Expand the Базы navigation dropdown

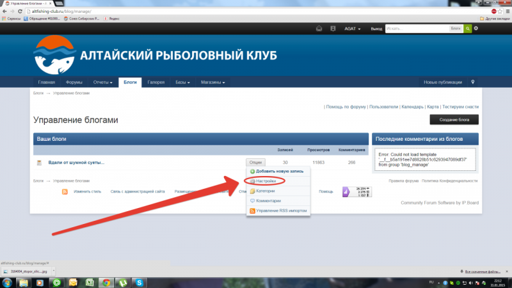tap(182, 83)
